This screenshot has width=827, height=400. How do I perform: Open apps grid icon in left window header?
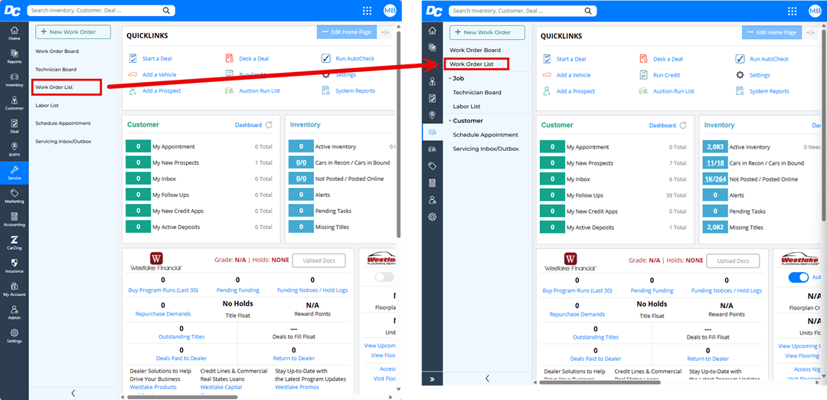[x=368, y=11]
